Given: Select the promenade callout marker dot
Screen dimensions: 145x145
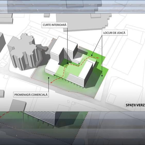Looking at the screenshot, I should coord(49,78).
